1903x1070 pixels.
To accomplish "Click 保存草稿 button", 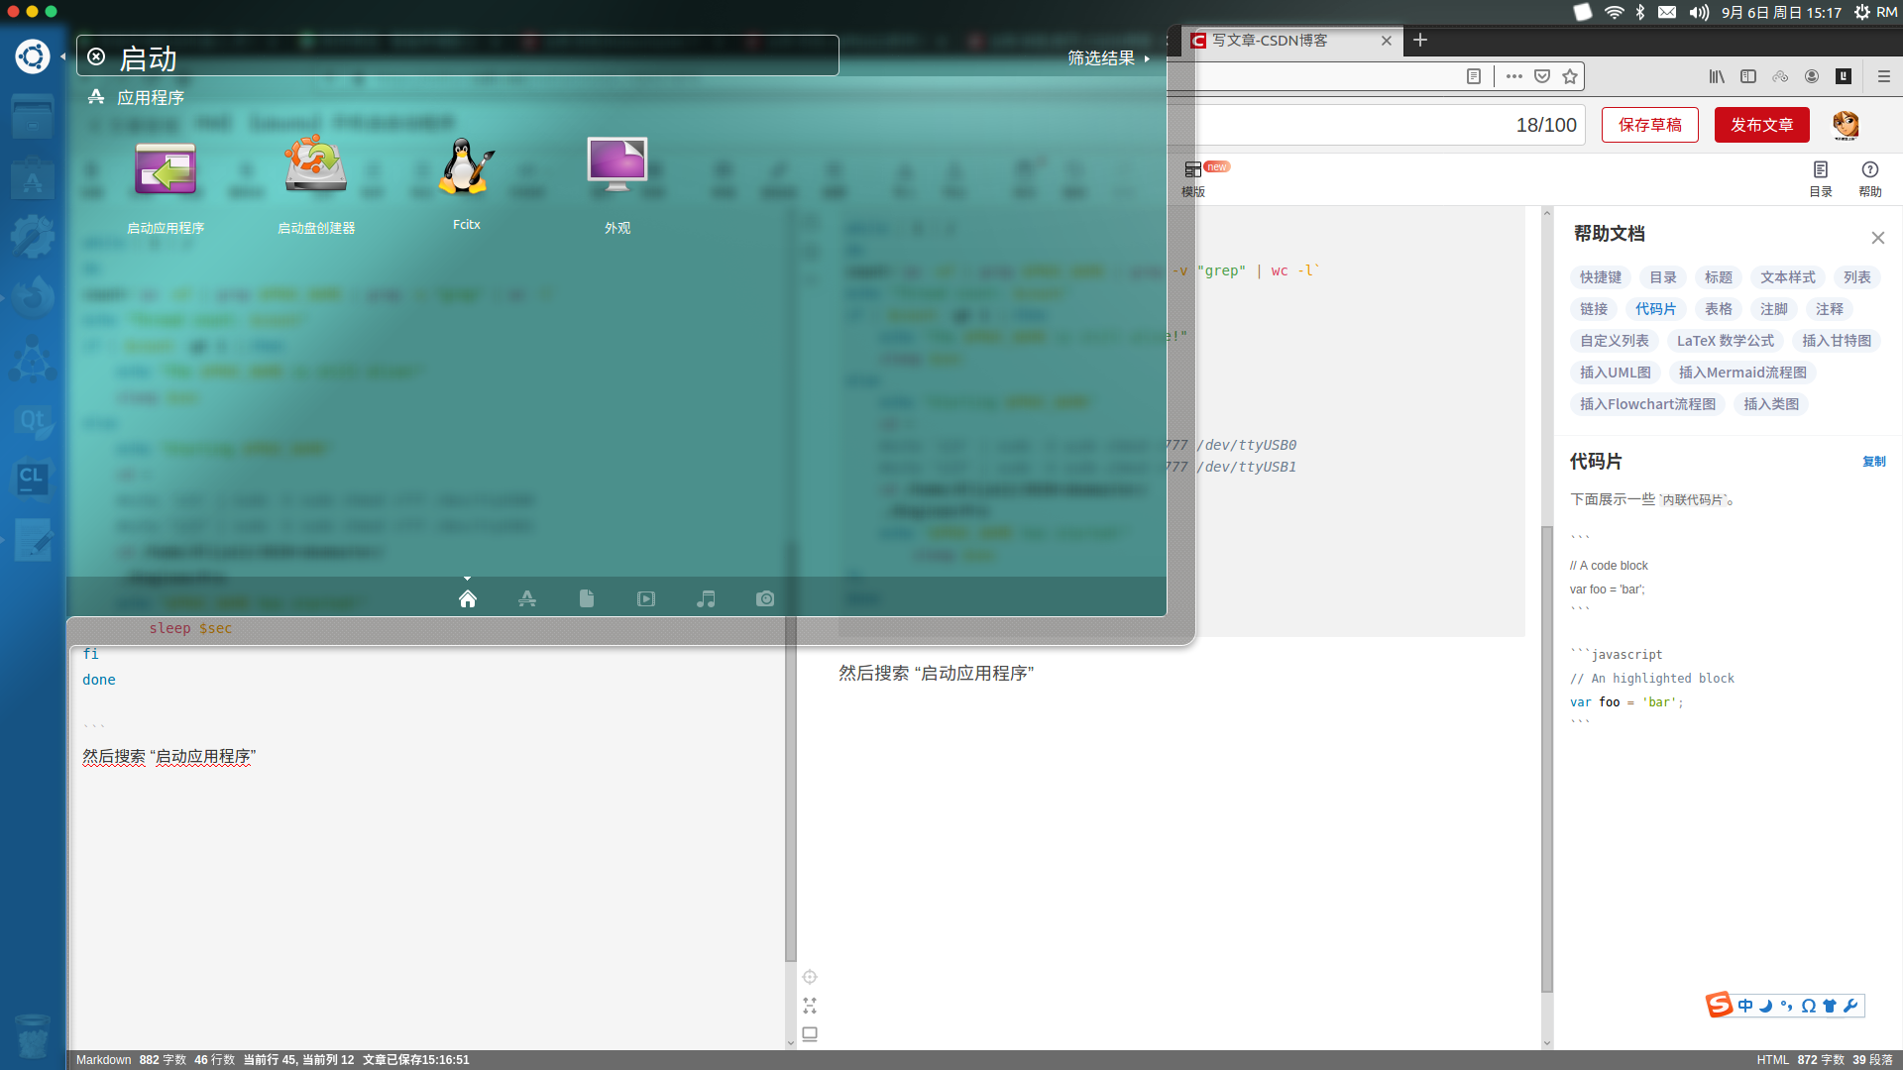I will tap(1649, 125).
